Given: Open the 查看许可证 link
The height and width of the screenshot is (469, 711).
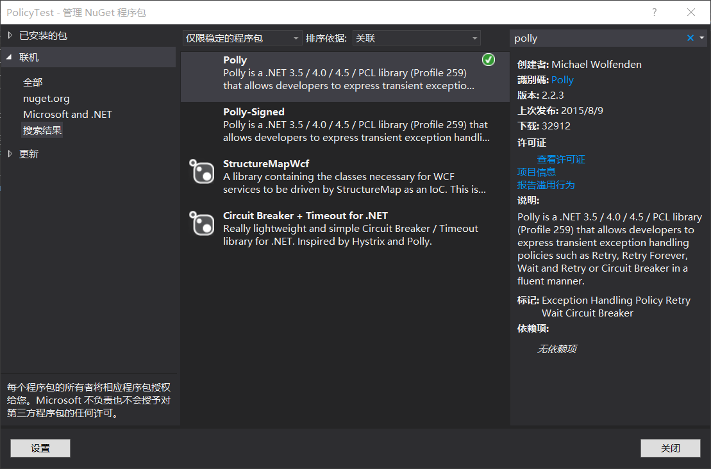Looking at the screenshot, I should [561, 159].
